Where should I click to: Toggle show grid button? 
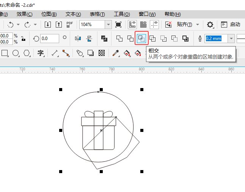143,25
